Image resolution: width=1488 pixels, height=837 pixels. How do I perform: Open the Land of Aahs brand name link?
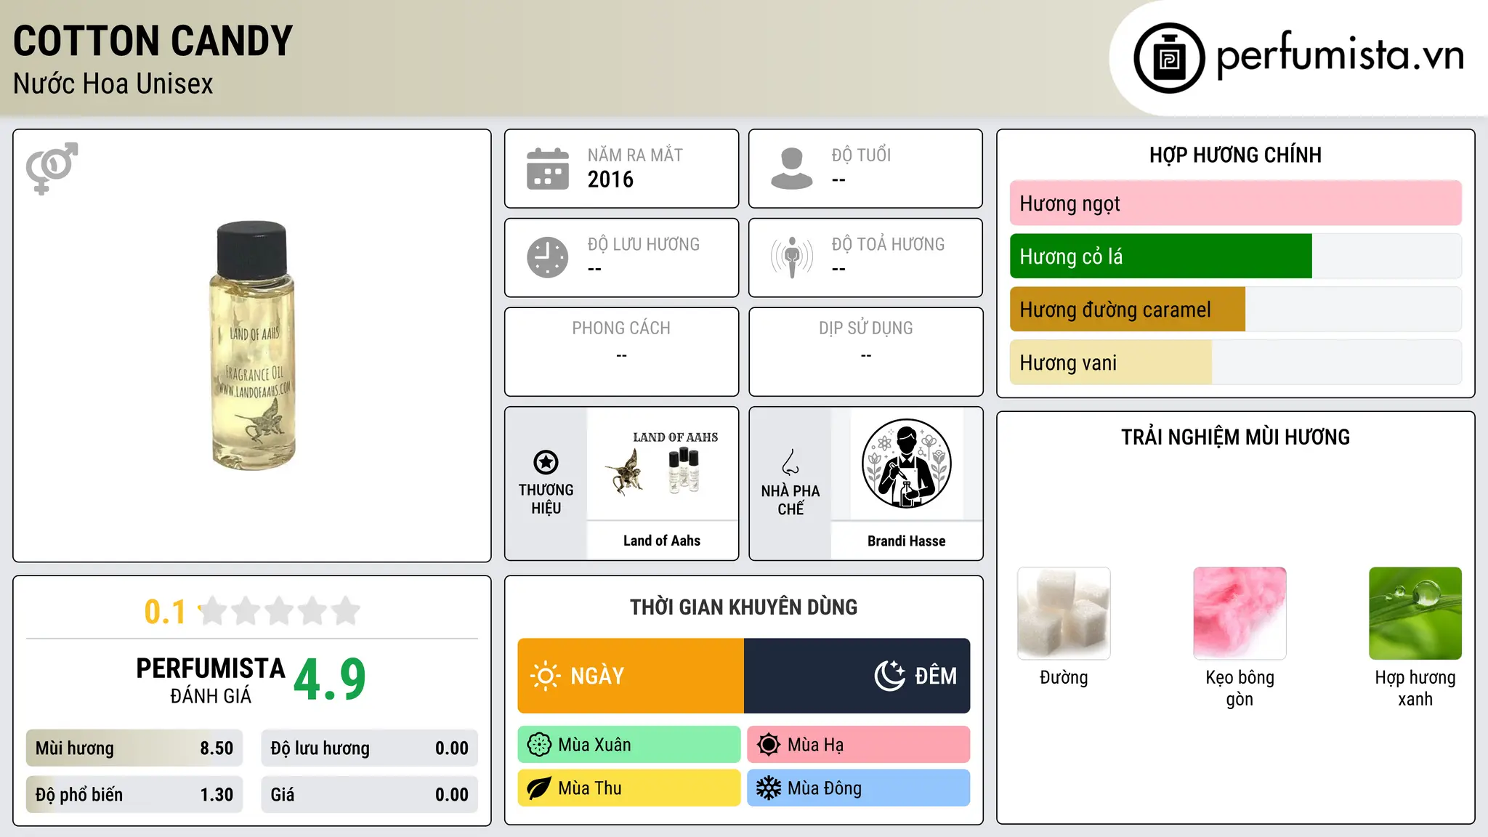click(x=662, y=541)
